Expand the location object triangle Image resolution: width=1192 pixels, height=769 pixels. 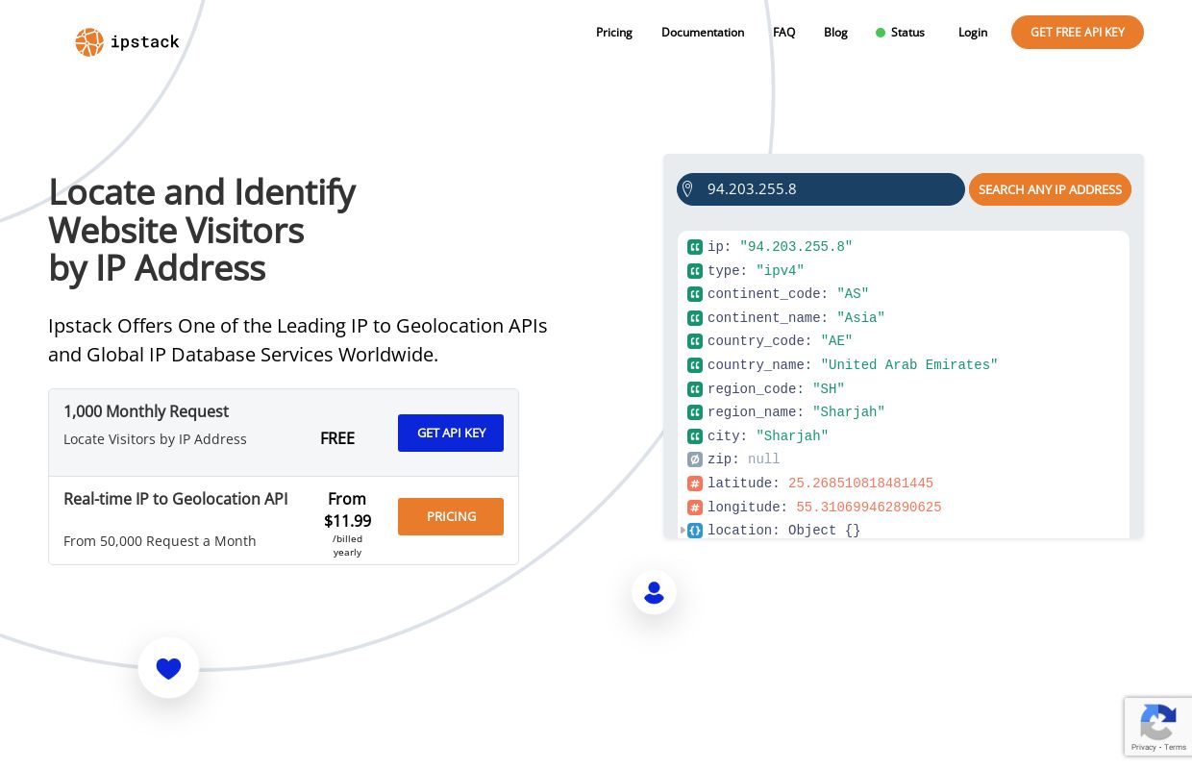tap(683, 531)
